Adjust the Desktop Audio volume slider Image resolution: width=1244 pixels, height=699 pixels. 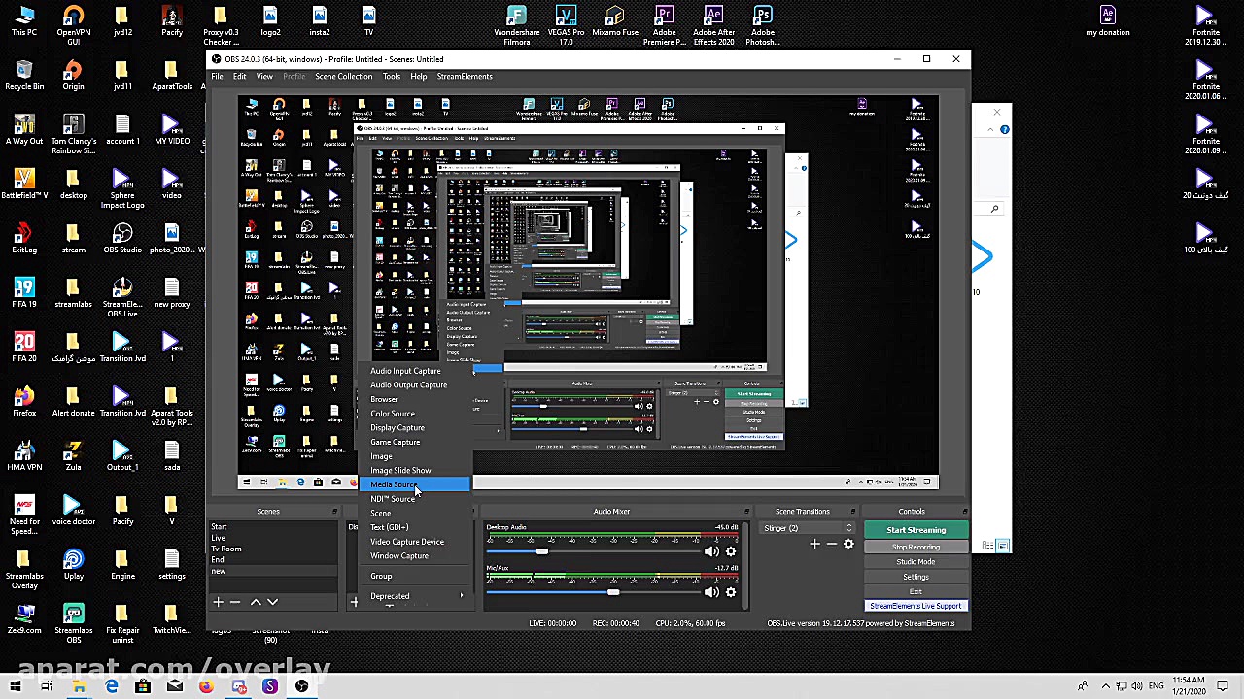click(541, 551)
